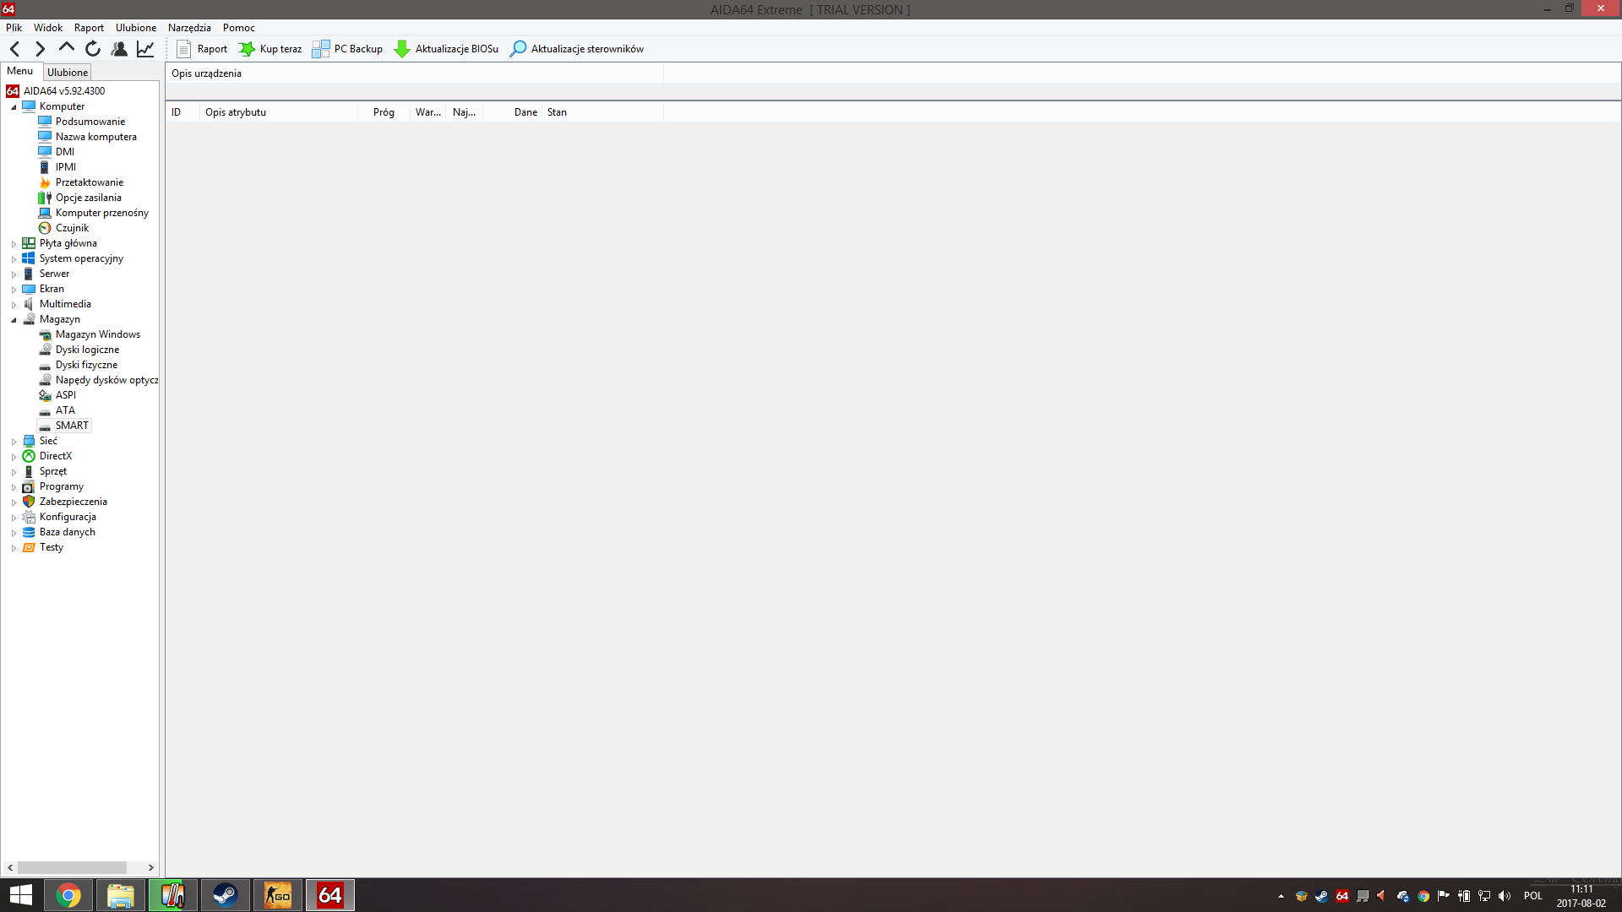Image resolution: width=1622 pixels, height=912 pixels.
Task: Click the Up level arrow icon
Action: [66, 48]
